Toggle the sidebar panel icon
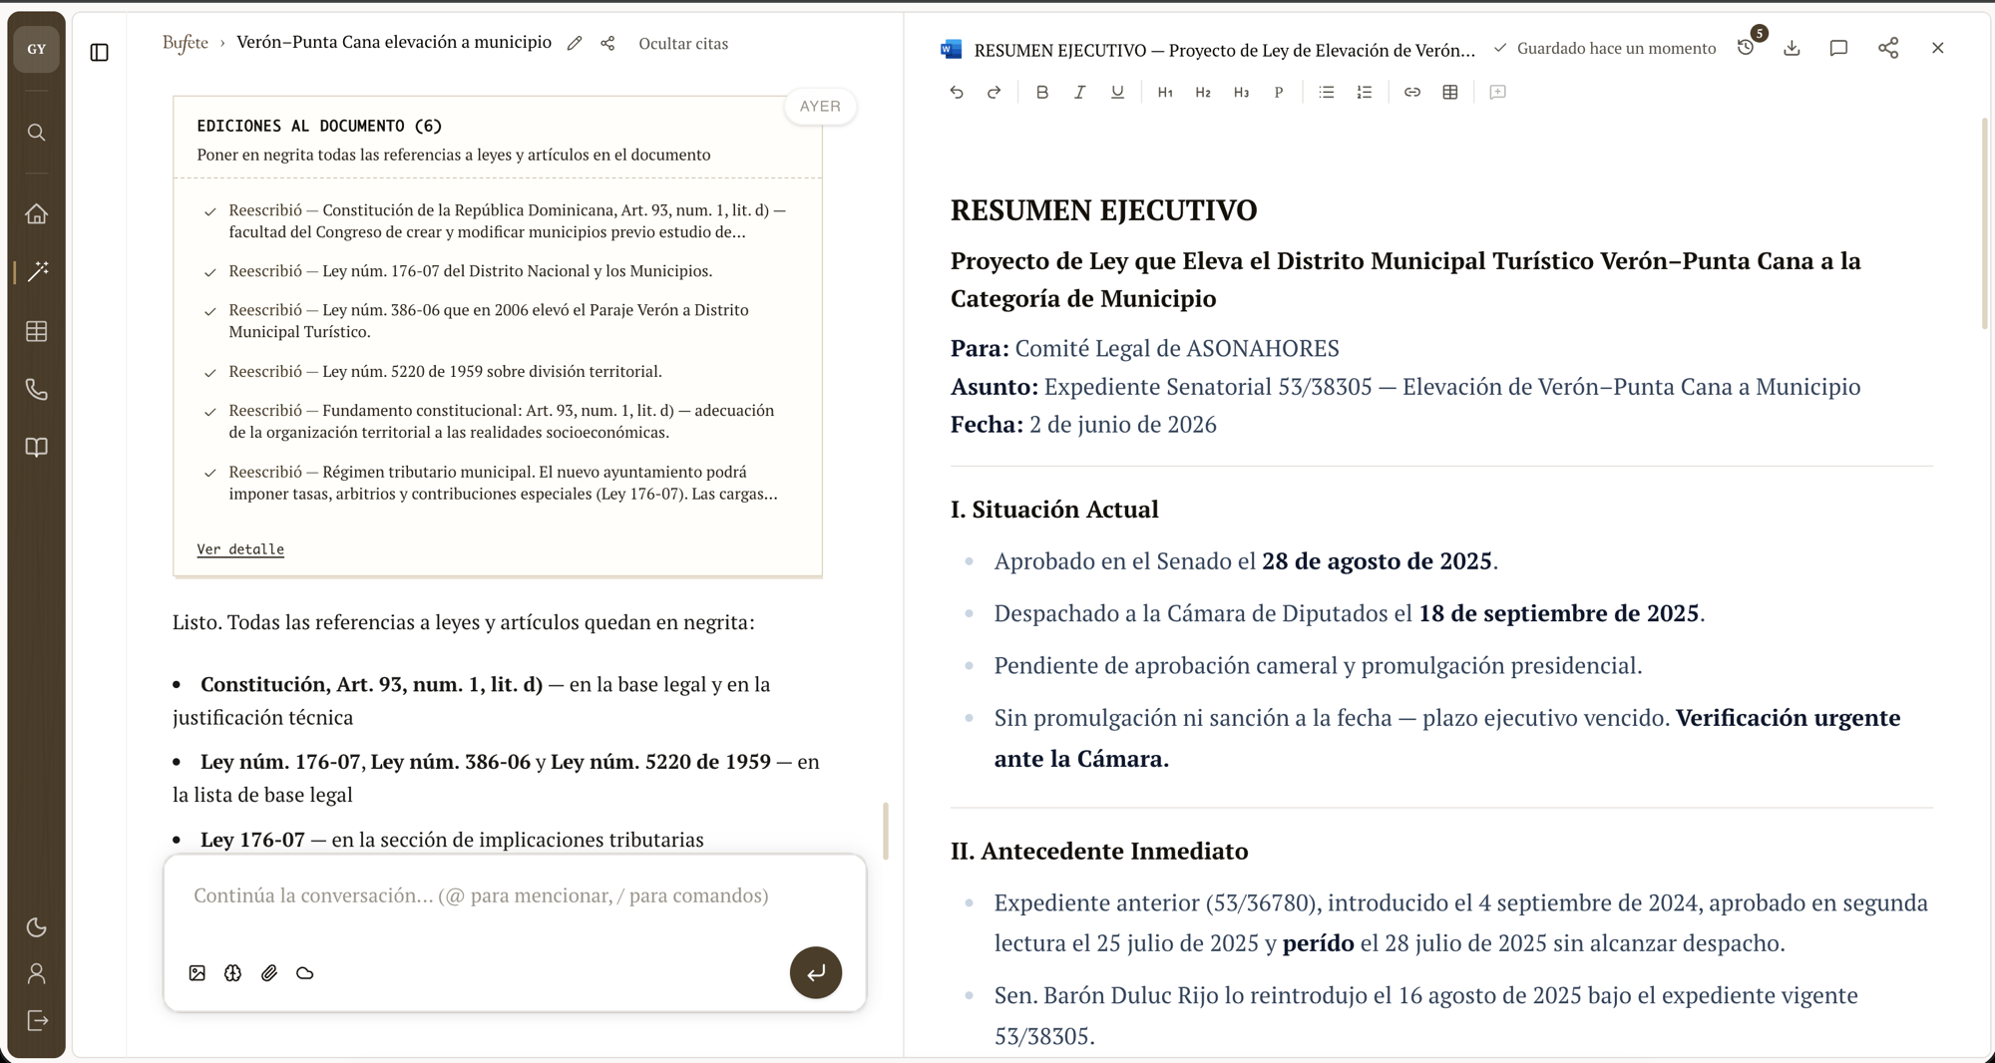This screenshot has height=1063, width=1995. pyautogui.click(x=99, y=52)
